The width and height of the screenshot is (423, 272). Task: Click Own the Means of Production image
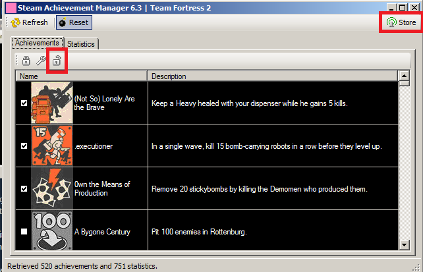pos(52,188)
